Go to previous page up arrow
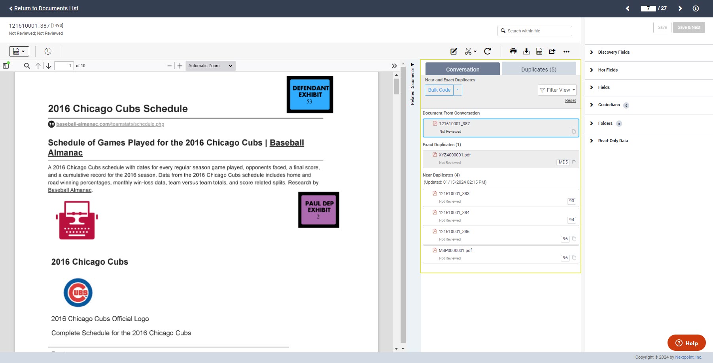This screenshot has height=363, width=713. tap(38, 66)
